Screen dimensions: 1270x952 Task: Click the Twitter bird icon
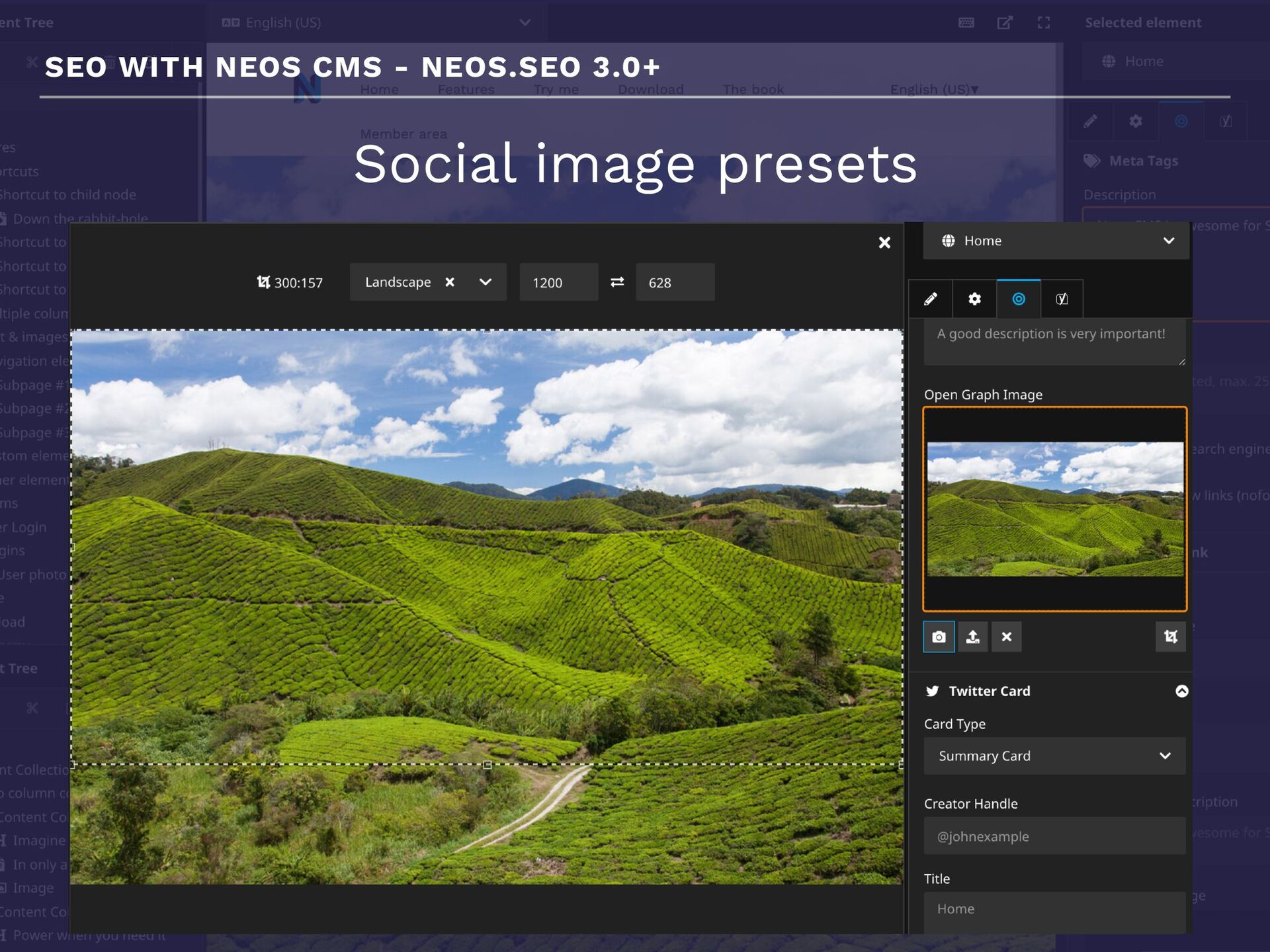[x=933, y=691]
